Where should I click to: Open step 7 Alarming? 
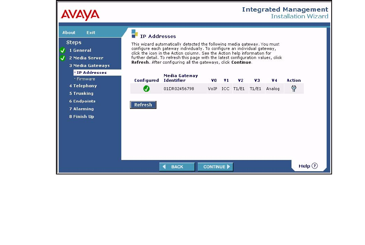pyautogui.click(x=81, y=109)
